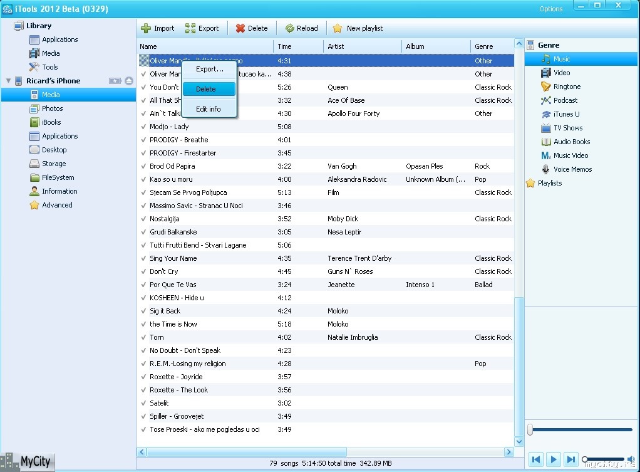This screenshot has height=472, width=640.
Task: Open the Options menu in title bar
Action: pyautogui.click(x=550, y=9)
